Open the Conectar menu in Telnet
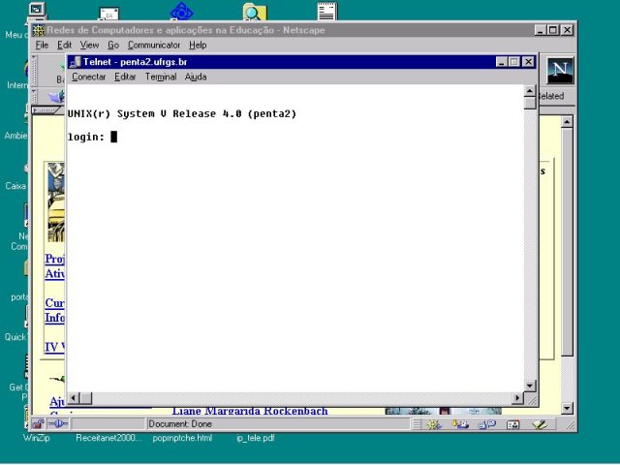This screenshot has height=465, width=620. [x=88, y=77]
